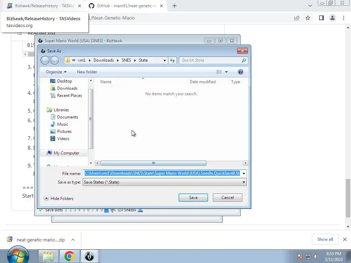
Task: Bookmark this page with the star icon
Action: click(308, 18)
